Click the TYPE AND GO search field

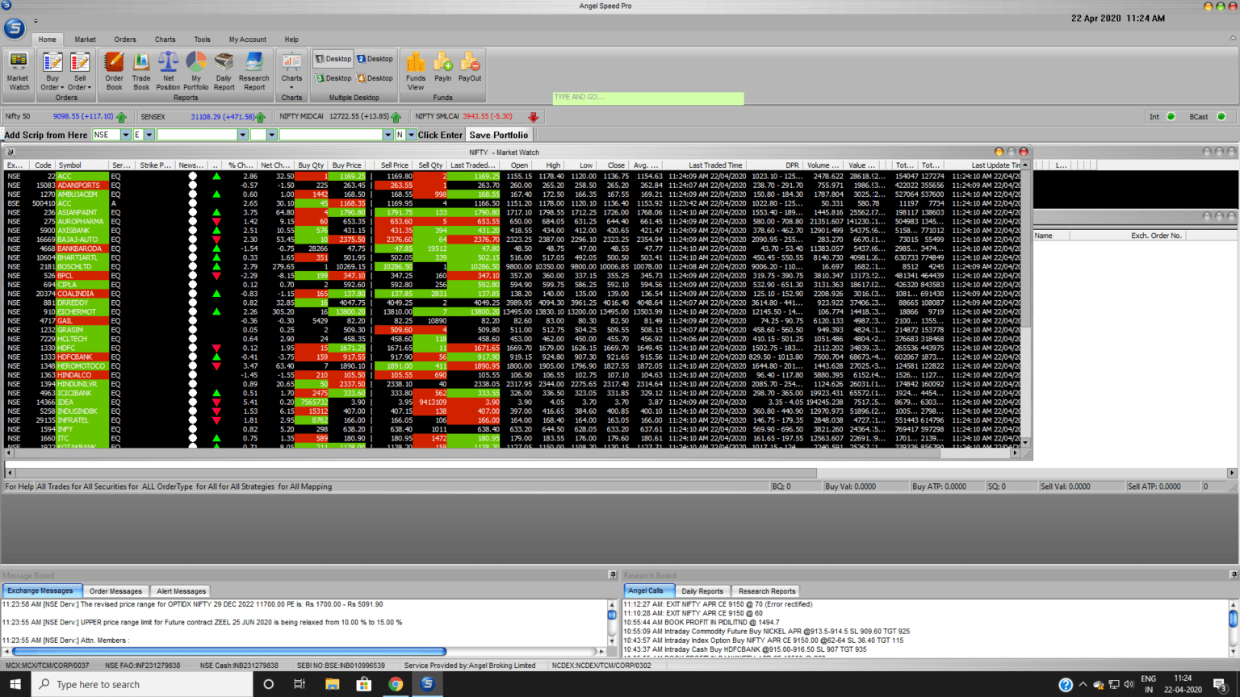[x=647, y=98]
